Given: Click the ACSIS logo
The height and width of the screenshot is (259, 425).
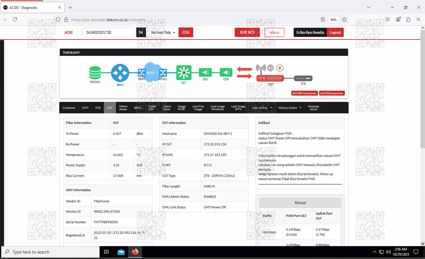Looking at the screenshot, I should pyautogui.click(x=68, y=32).
